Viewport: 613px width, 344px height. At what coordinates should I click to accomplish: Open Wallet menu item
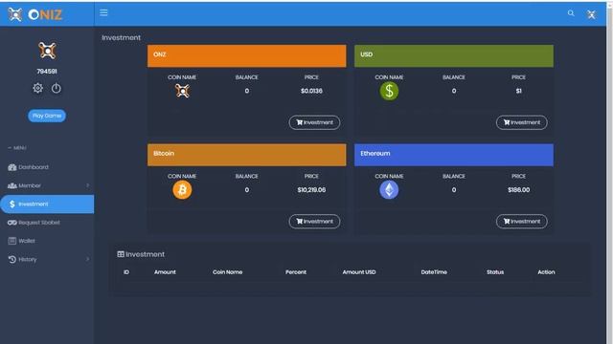coord(47,241)
